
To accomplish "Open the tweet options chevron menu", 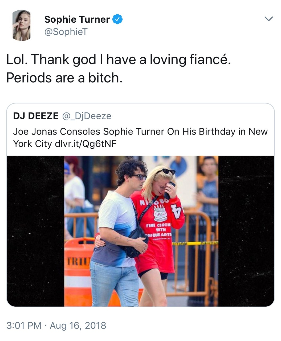I will click(x=269, y=19).
